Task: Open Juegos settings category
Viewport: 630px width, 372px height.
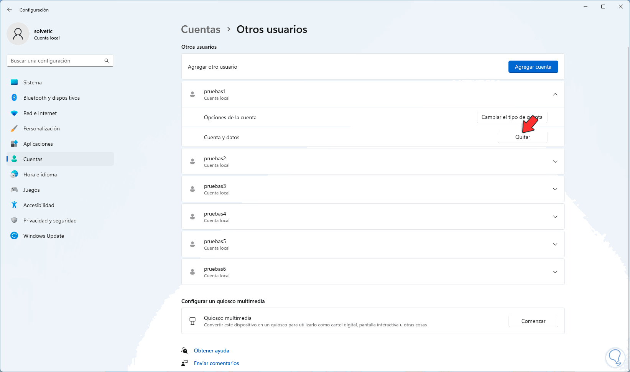Action: pos(31,190)
